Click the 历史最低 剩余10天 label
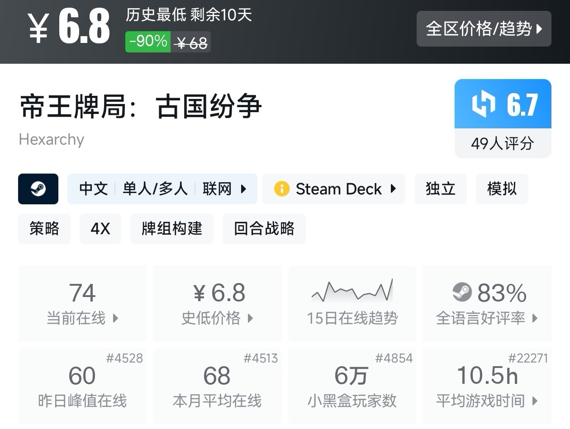This screenshot has width=570, height=429. point(189,15)
